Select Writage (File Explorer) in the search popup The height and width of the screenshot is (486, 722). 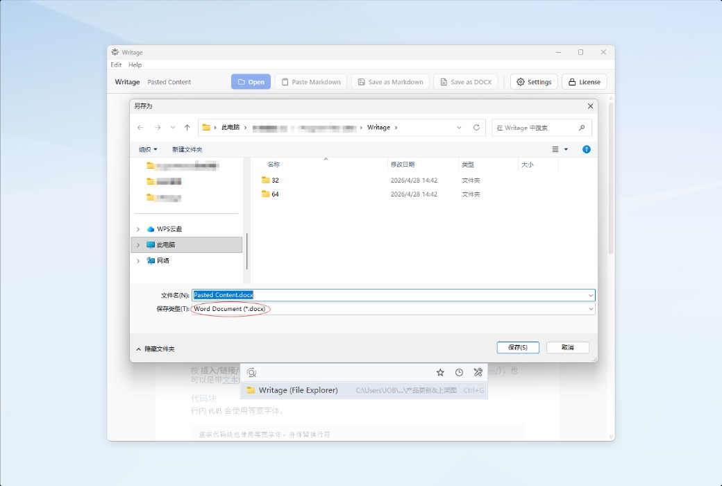click(x=299, y=390)
